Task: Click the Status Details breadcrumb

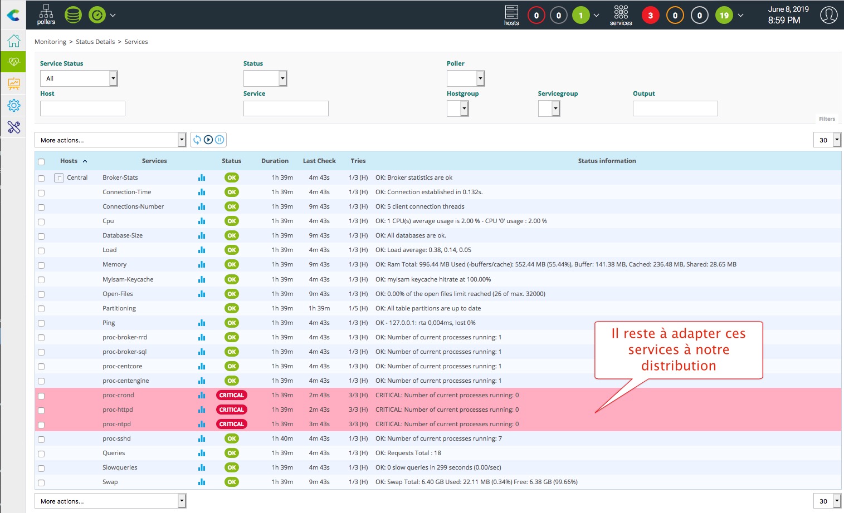Action: [x=95, y=42]
